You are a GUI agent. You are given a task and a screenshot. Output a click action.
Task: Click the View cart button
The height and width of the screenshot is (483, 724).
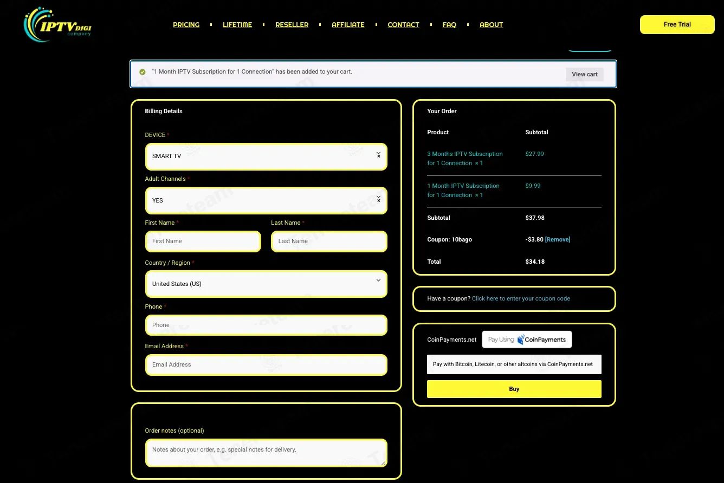point(584,74)
